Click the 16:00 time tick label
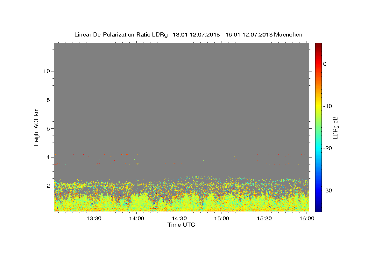 (307, 218)
